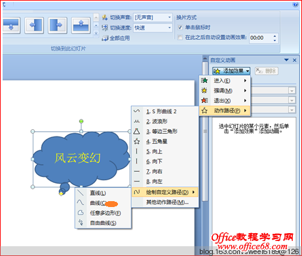This screenshot has width=302, height=256.
Task: Click the custom path drawing icon
Action: tap(137, 192)
